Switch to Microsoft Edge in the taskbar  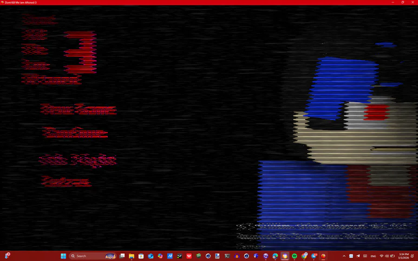point(275,256)
